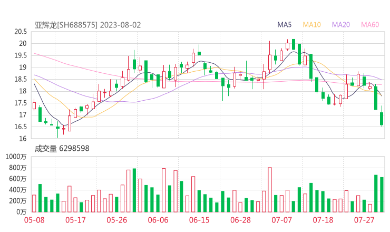The image size is (390, 232).
Task: Click the 18.5 price axis label
Action: tap(21, 80)
